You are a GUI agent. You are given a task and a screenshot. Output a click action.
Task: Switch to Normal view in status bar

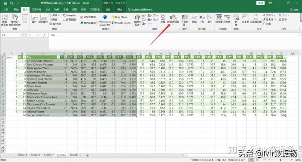click(251, 160)
